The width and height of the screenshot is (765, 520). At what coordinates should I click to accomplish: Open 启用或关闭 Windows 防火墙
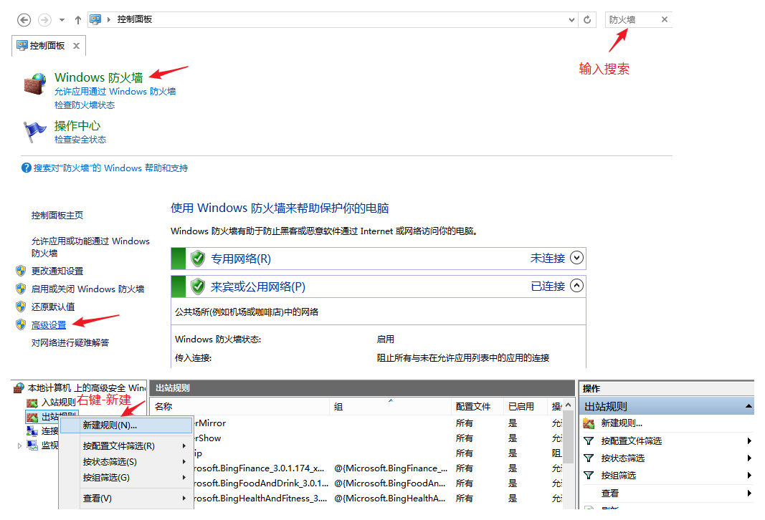(x=87, y=289)
